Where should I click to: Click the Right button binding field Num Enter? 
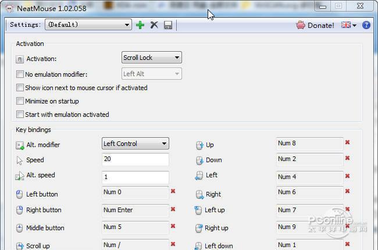135,210
